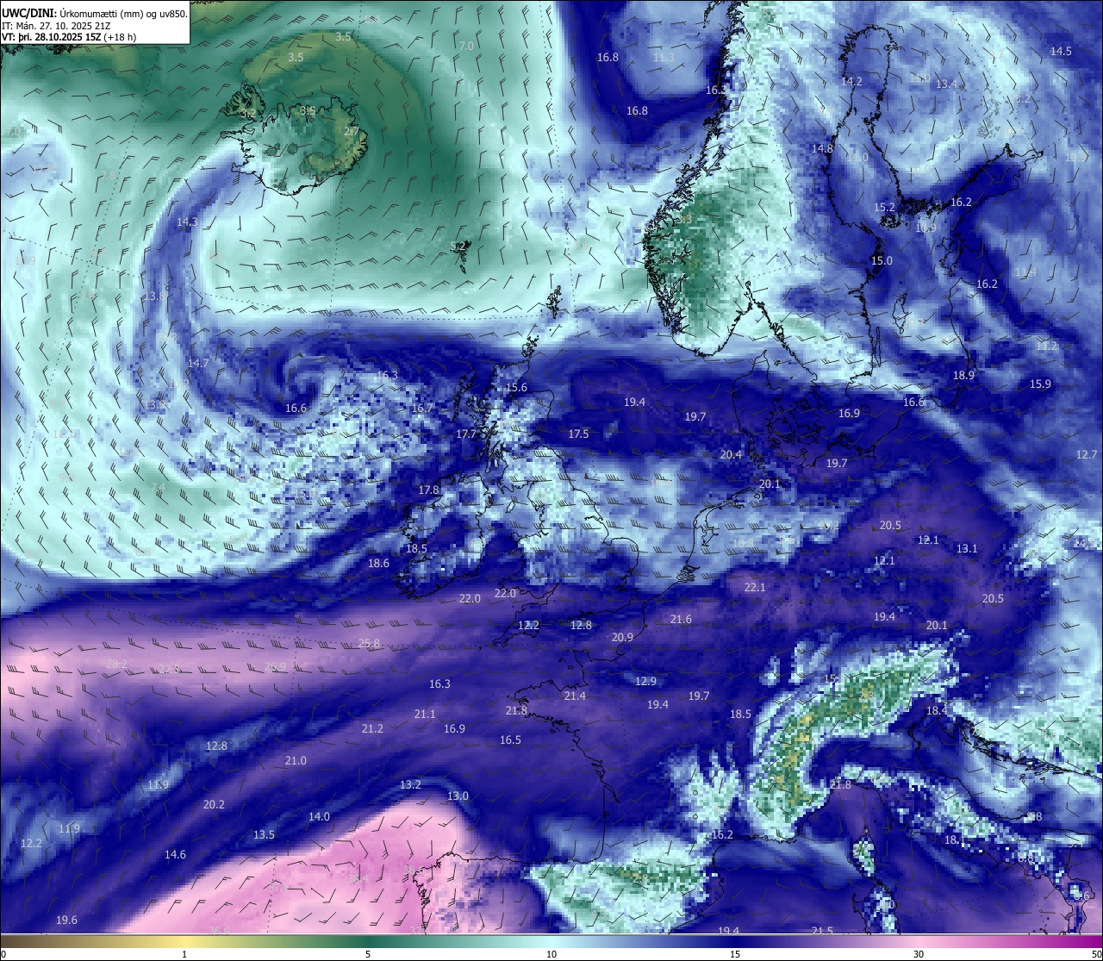
Task: Click the 17.8 value over Ireland
Action: (428, 490)
